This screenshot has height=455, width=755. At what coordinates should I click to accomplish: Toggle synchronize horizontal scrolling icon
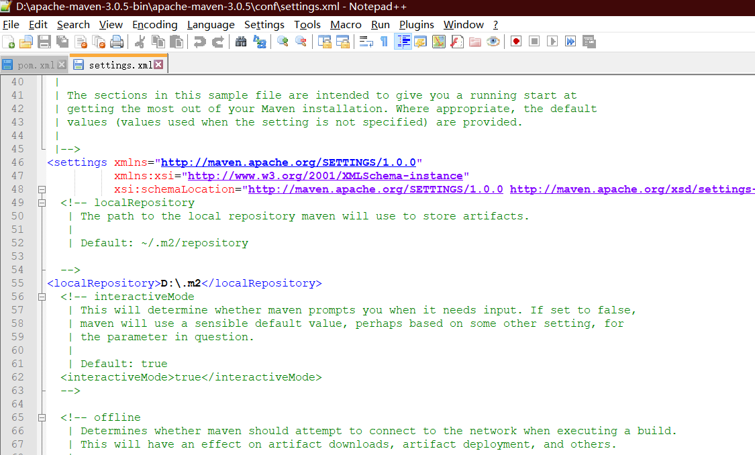pyautogui.click(x=343, y=42)
